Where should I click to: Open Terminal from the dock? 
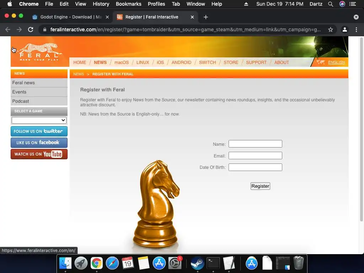tap(213, 263)
